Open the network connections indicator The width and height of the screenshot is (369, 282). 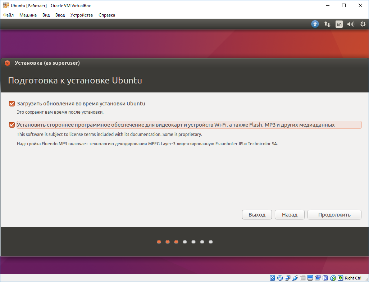(327, 24)
